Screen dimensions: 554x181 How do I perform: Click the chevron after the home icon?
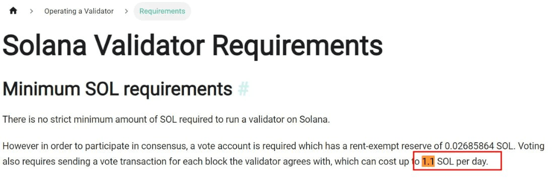[x=31, y=11]
